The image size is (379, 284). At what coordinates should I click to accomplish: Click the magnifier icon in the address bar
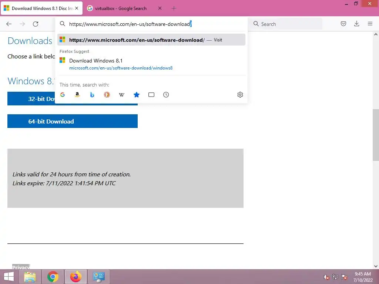(62, 24)
